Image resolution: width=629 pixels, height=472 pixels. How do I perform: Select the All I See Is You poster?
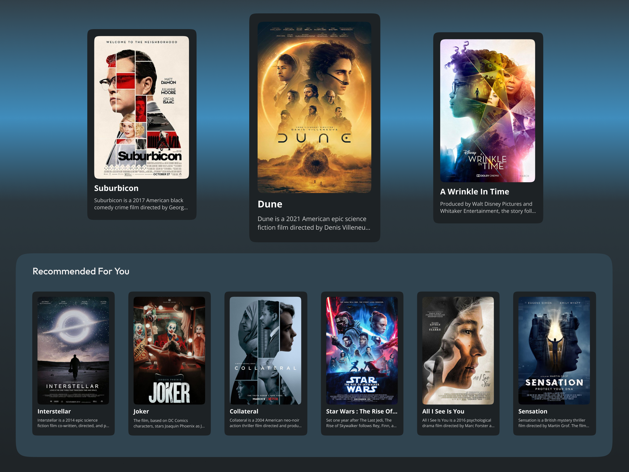point(458,351)
